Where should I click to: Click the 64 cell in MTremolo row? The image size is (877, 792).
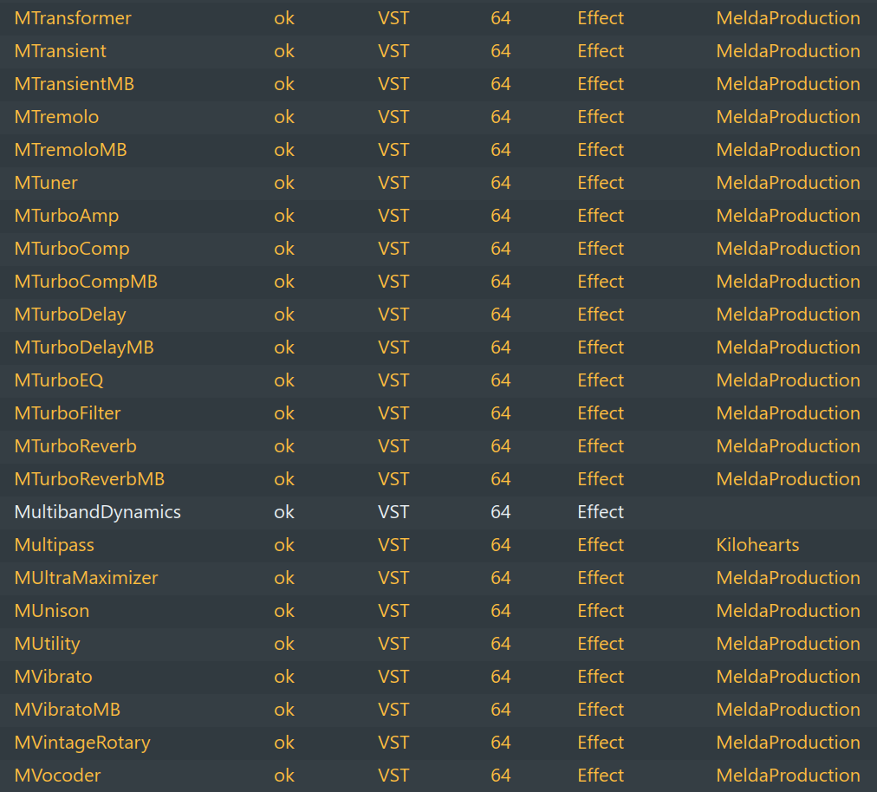click(501, 118)
